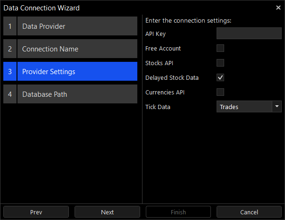This screenshot has height=220, width=285.
Task: Uncheck the Delayed Stock Data checkbox
Action: click(220, 77)
